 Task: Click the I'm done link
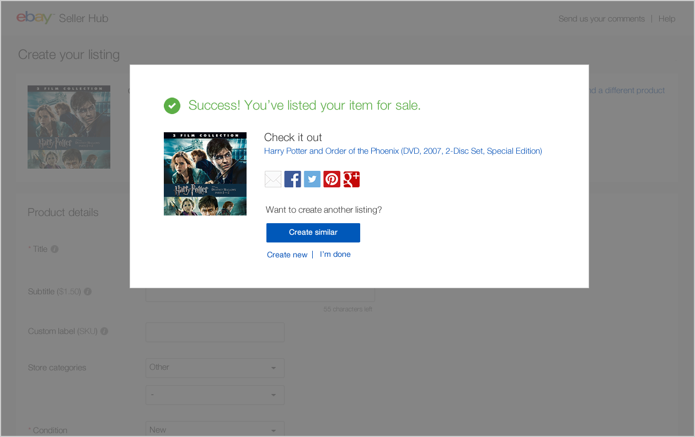pyautogui.click(x=335, y=254)
